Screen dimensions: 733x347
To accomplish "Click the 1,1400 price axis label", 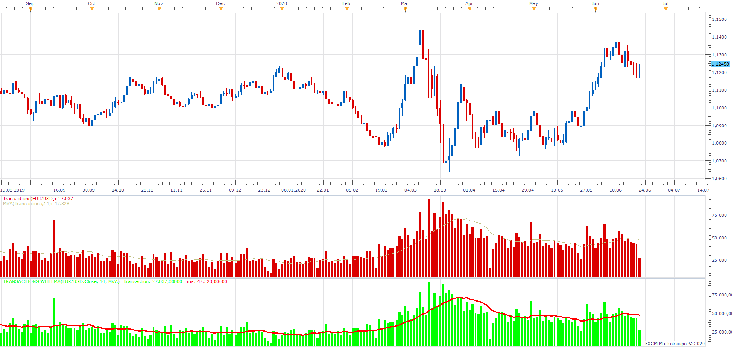I will pos(719,37).
